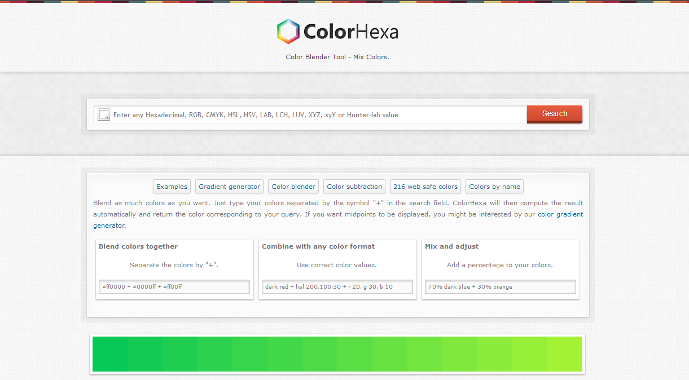
Task: Pick the darkest green gradient swatch
Action: pos(110,354)
